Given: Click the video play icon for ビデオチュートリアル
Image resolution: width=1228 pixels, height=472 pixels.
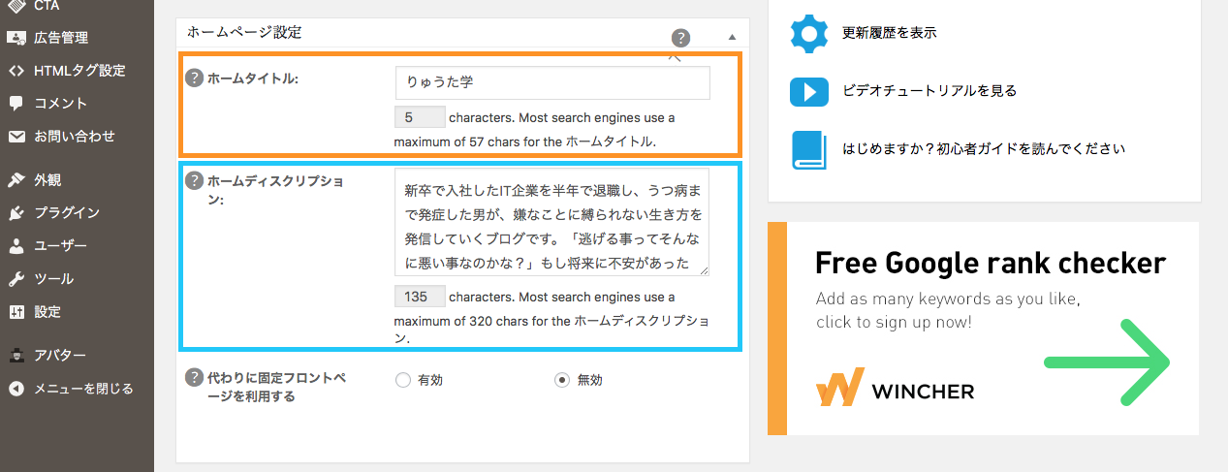Looking at the screenshot, I should [808, 92].
